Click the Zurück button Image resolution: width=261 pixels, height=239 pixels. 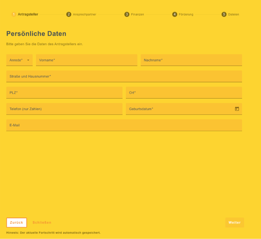16,222
